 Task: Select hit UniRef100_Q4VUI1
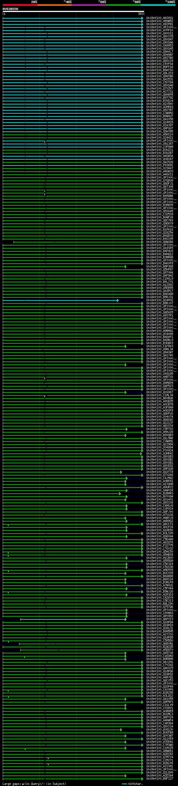tap(159, 33)
